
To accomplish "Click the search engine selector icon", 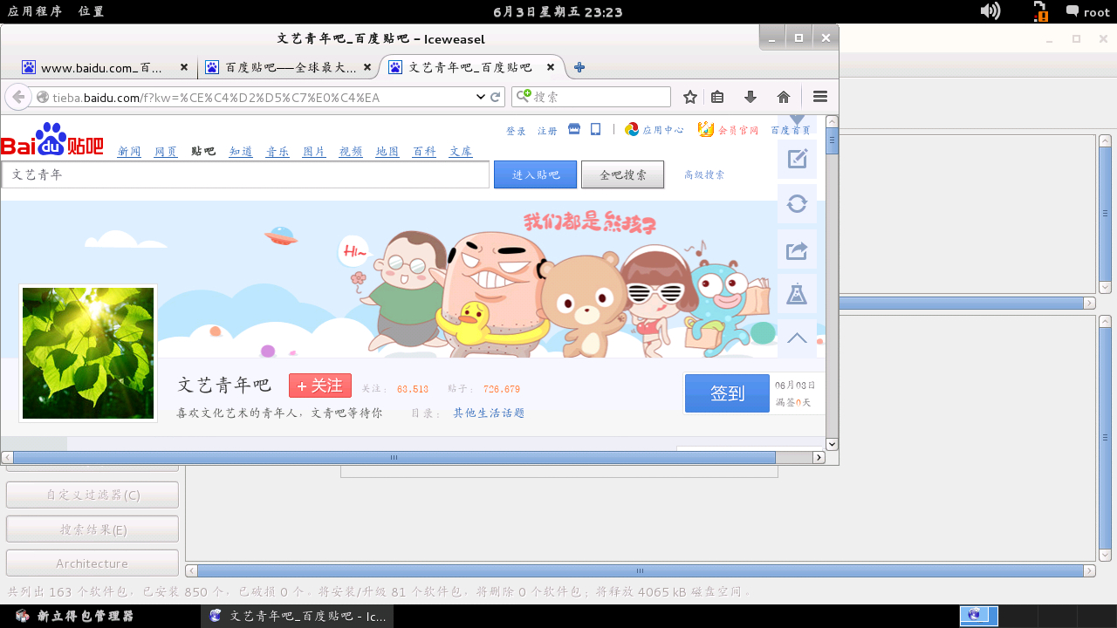I will [x=524, y=97].
